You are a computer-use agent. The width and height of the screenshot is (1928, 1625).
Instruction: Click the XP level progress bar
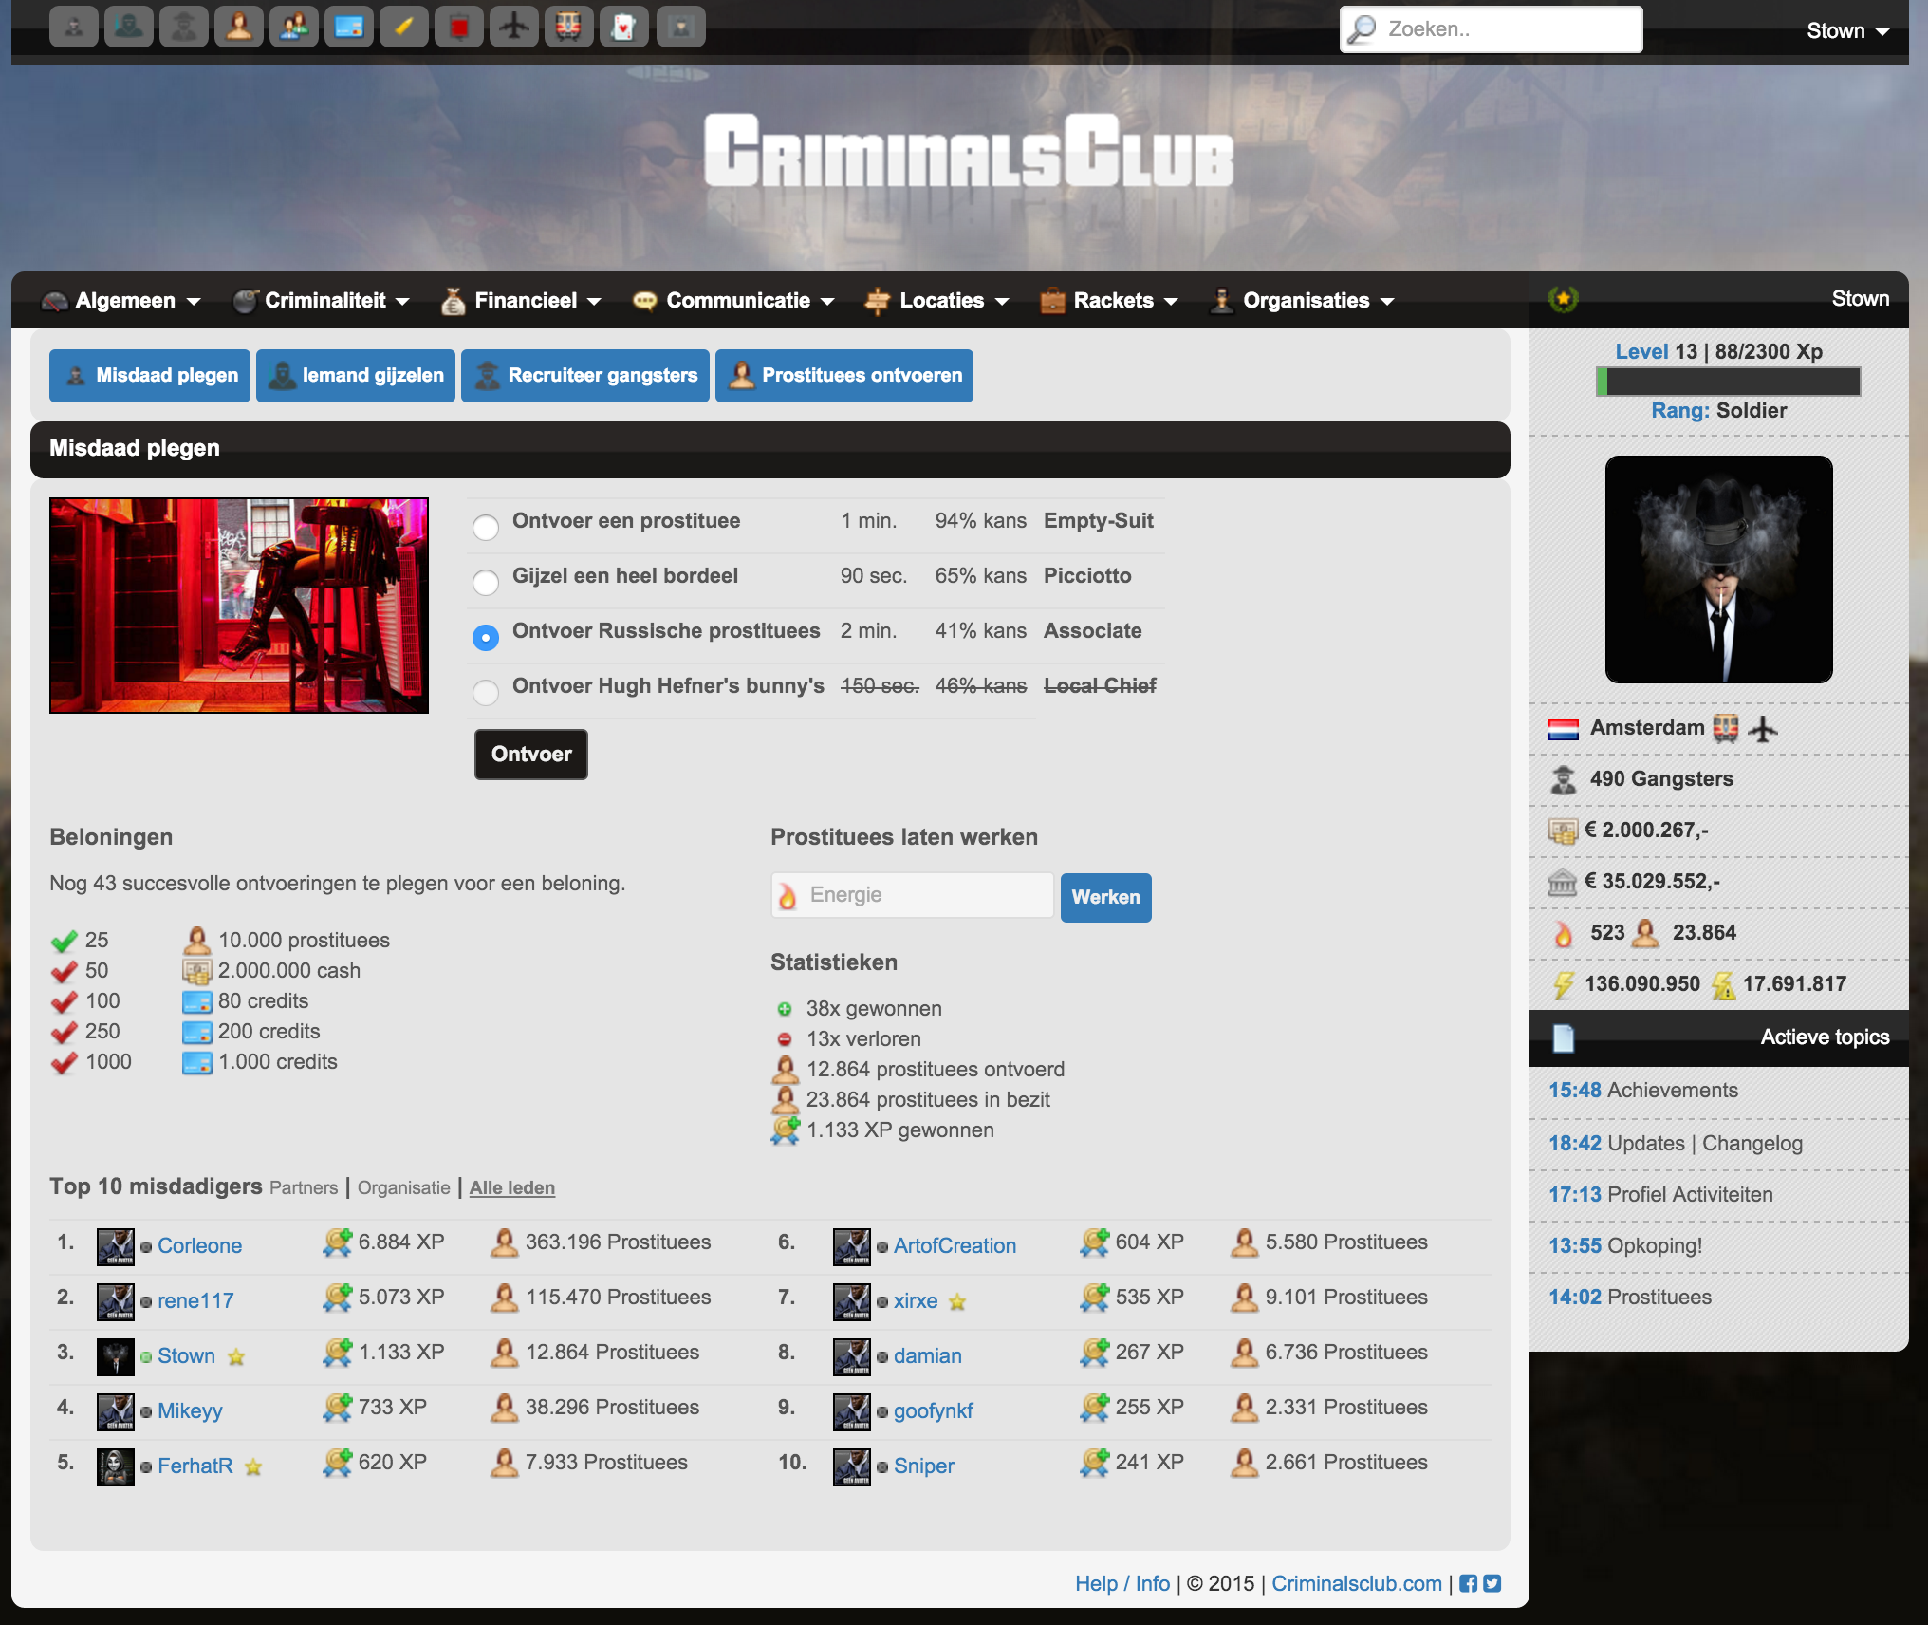(x=1728, y=382)
